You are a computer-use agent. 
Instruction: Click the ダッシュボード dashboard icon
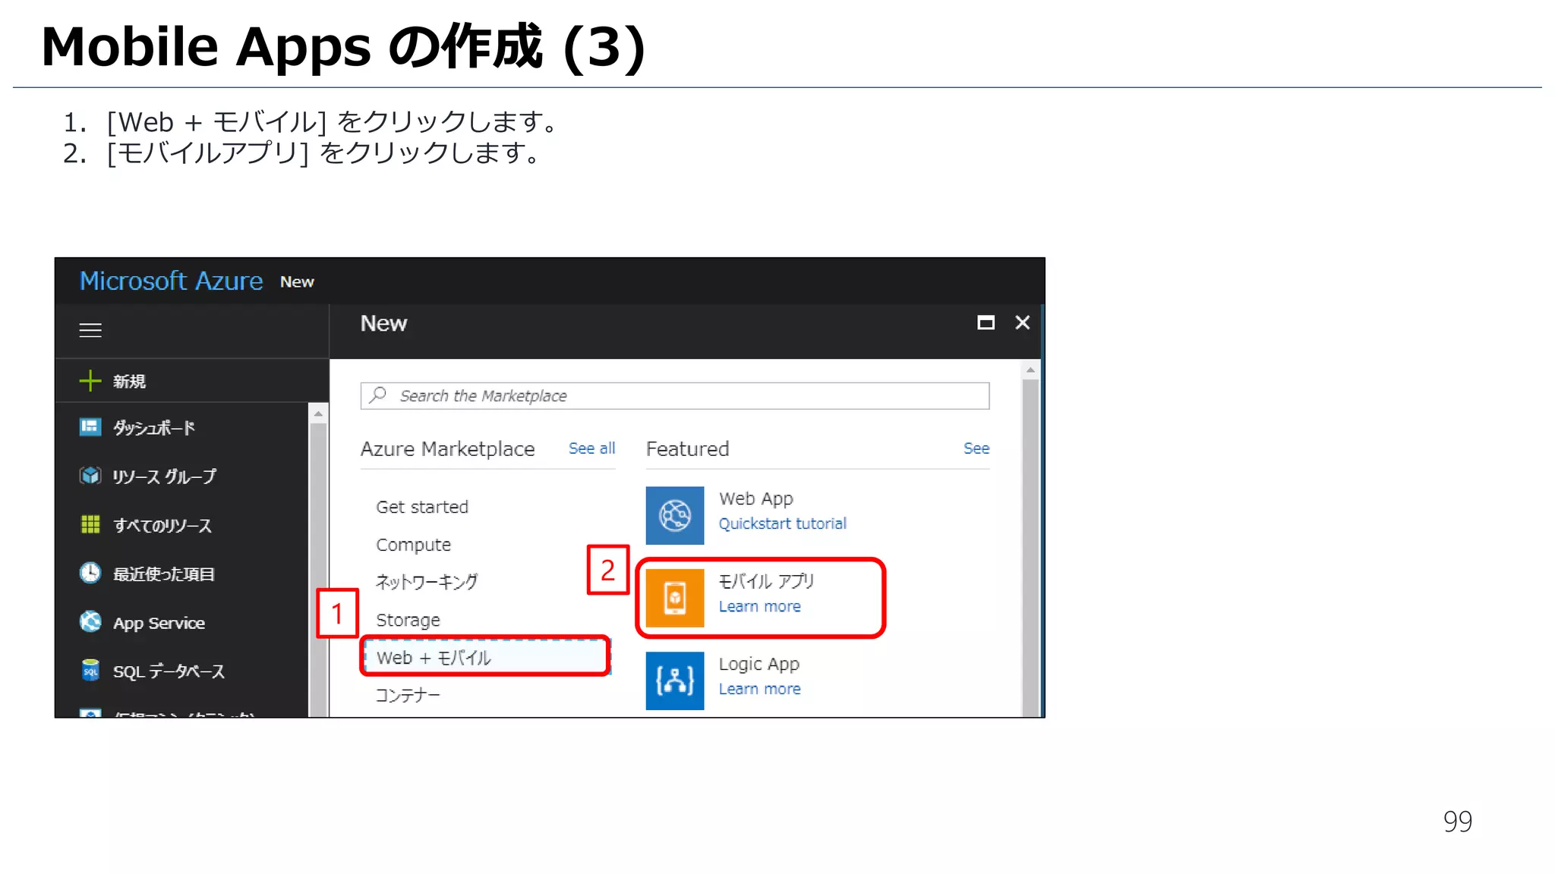coord(90,427)
